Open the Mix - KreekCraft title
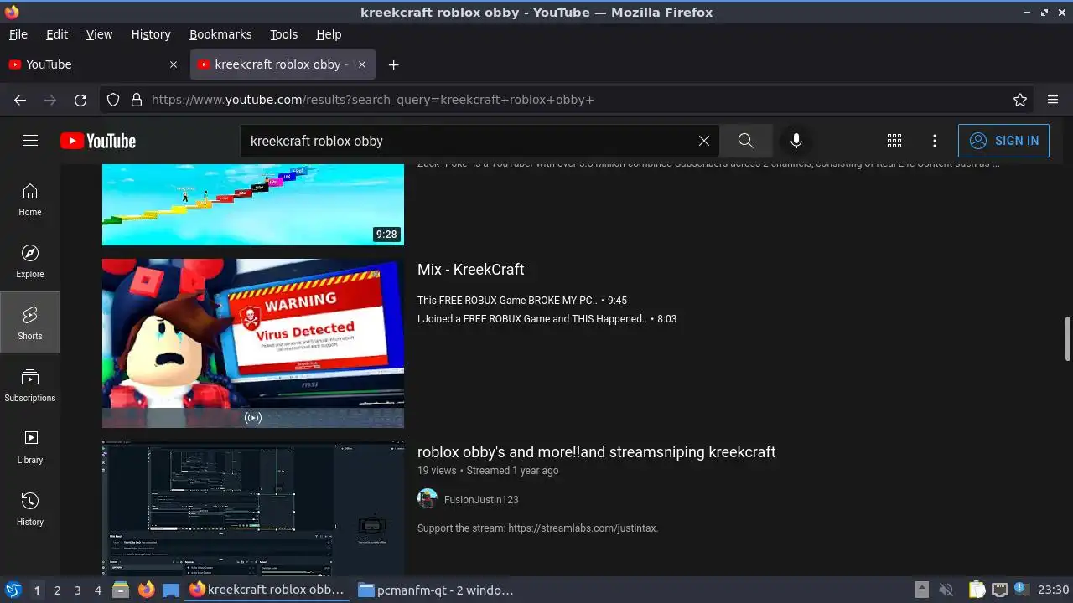The height and width of the screenshot is (603, 1073). point(471,270)
